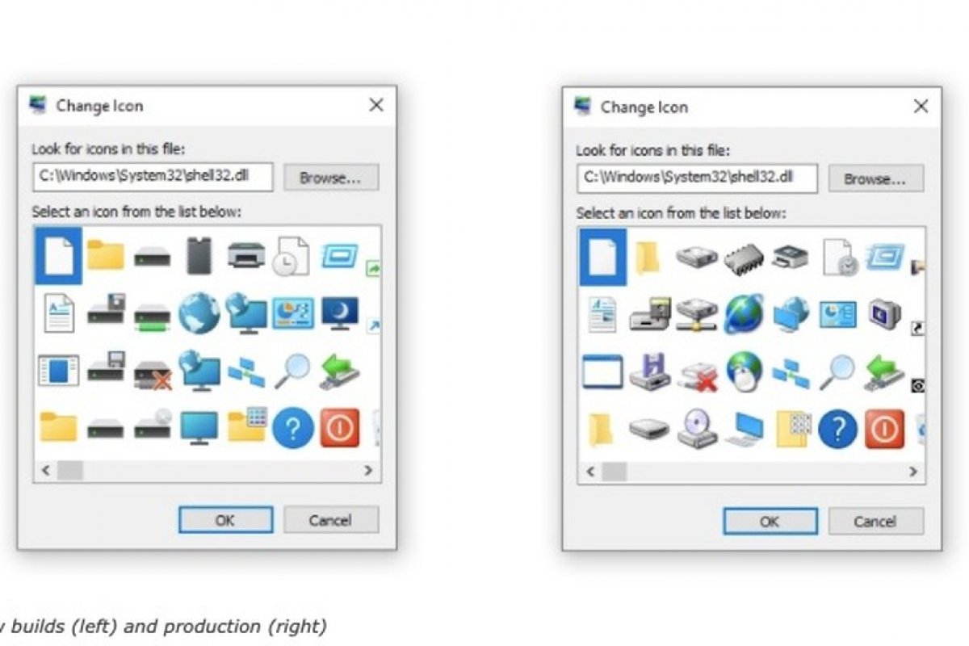
Task: Click Browse in the left dialog
Action: coord(331,178)
